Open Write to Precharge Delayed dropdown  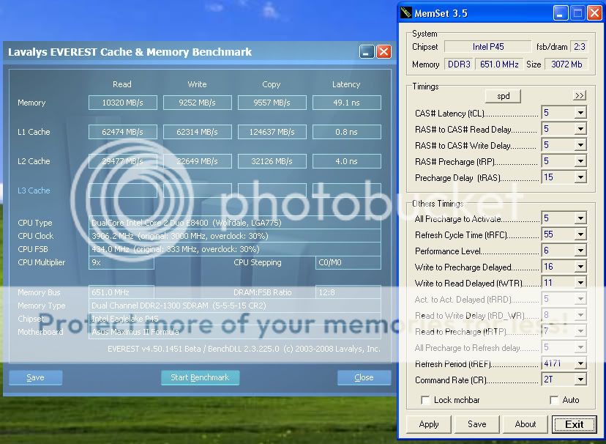coord(580,267)
